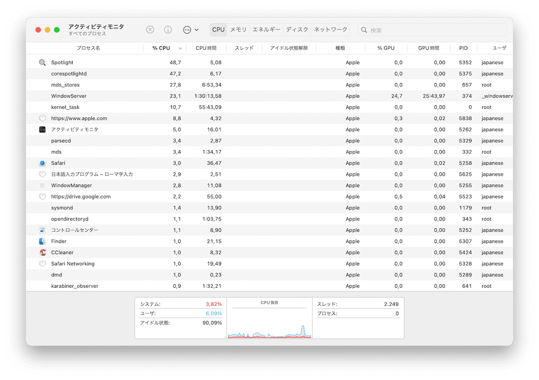Image resolution: width=539 pixels, height=380 pixels.
Task: Switch to the ディスク tab
Action: point(297,30)
